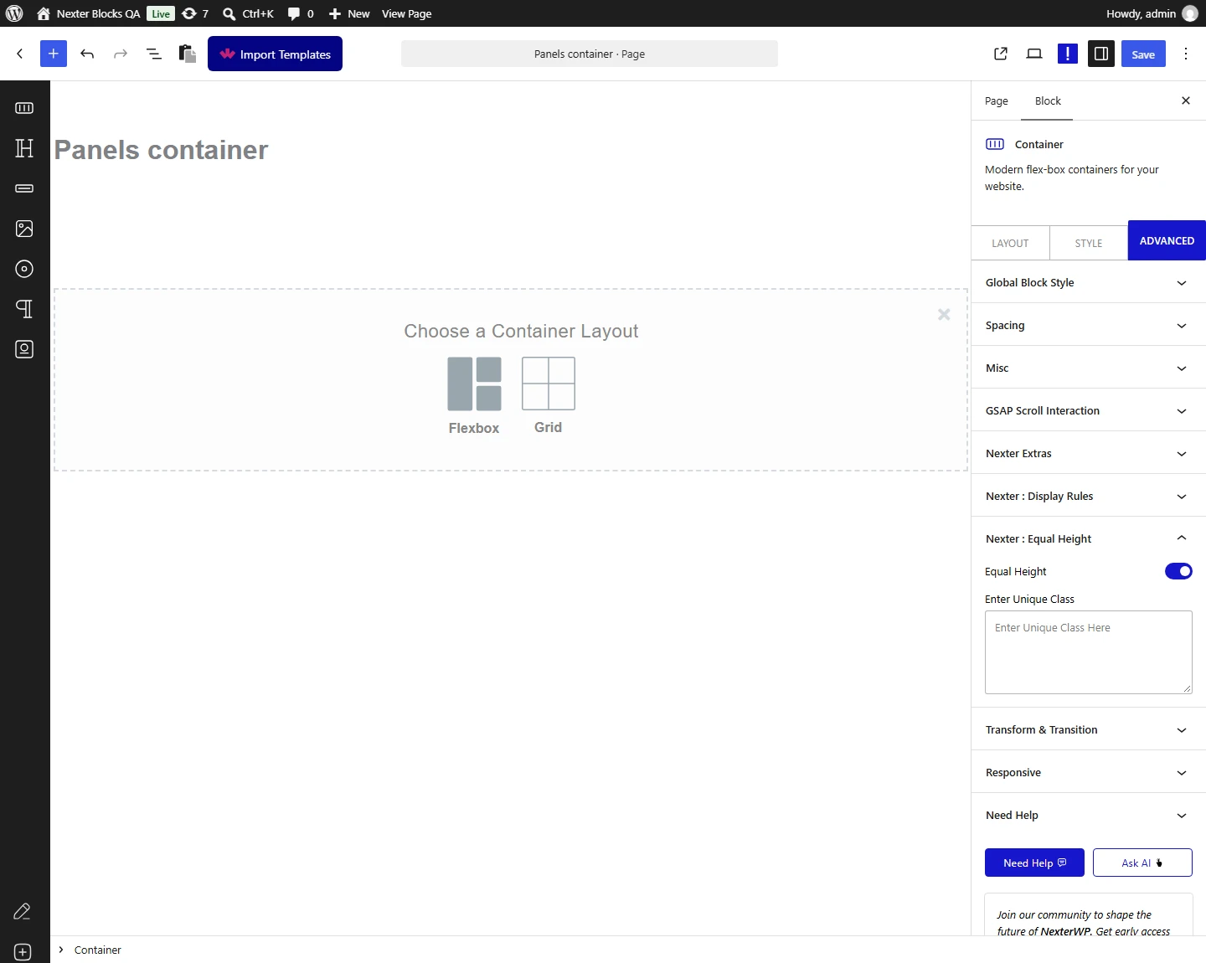Image resolution: width=1206 pixels, height=963 pixels.
Task: Click View Page in admin bar
Action: click(407, 13)
